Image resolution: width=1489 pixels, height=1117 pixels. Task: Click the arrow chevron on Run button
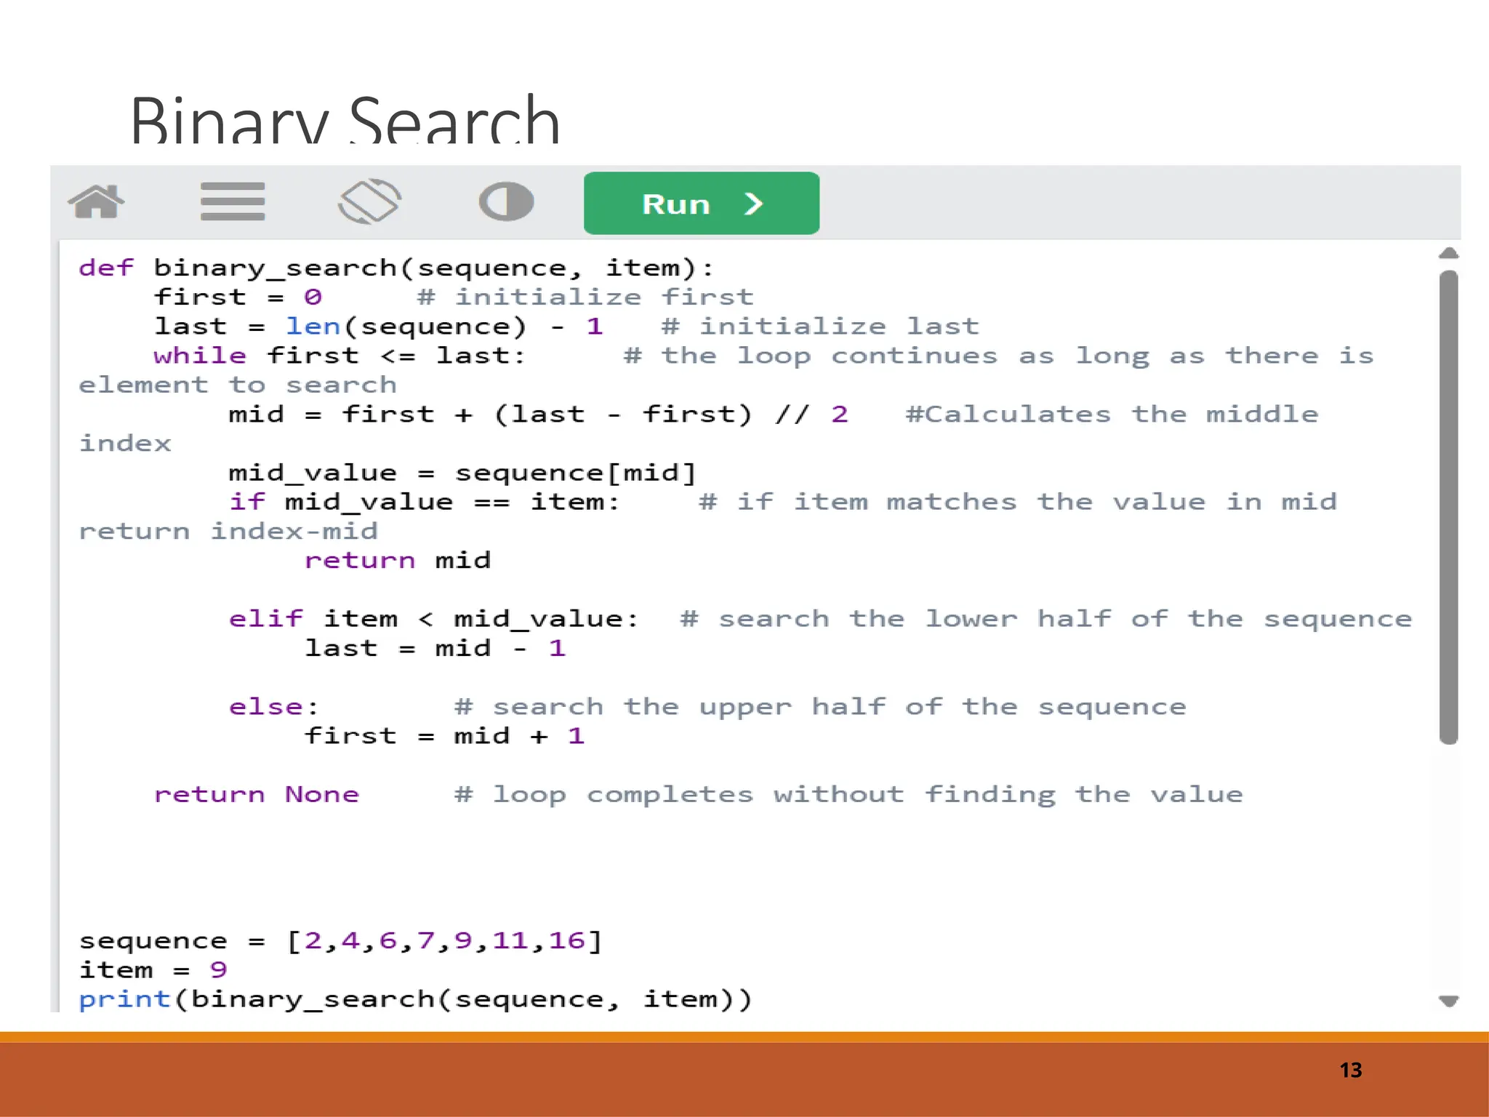pyautogui.click(x=753, y=204)
